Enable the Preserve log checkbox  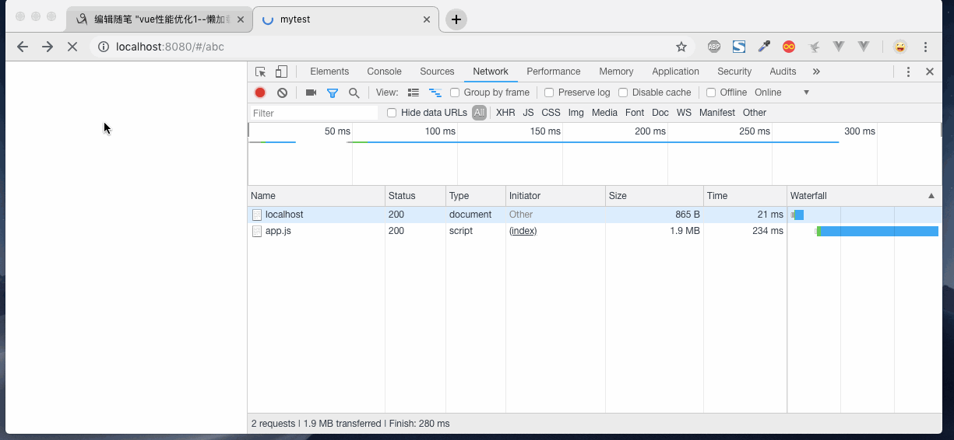coord(549,93)
